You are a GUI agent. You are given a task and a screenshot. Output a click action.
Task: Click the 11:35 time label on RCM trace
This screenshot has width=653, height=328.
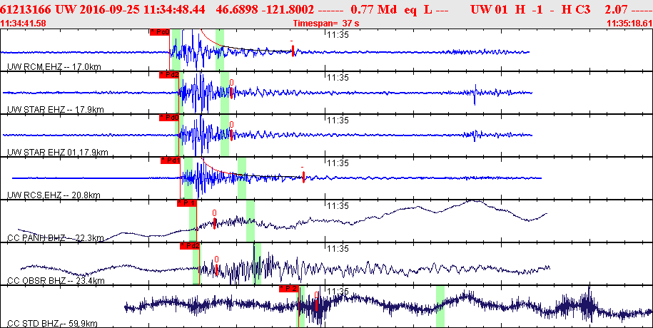tap(338, 34)
